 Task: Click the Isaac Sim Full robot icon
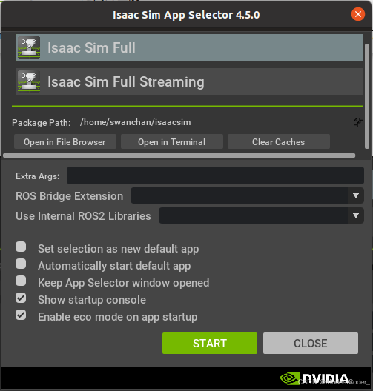[29, 47]
